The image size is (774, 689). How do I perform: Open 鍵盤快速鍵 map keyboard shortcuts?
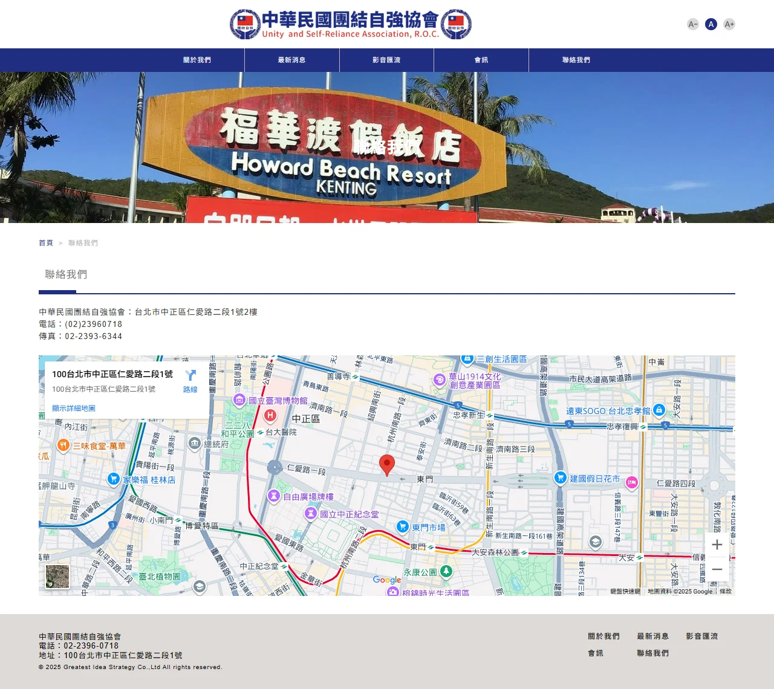point(625,591)
